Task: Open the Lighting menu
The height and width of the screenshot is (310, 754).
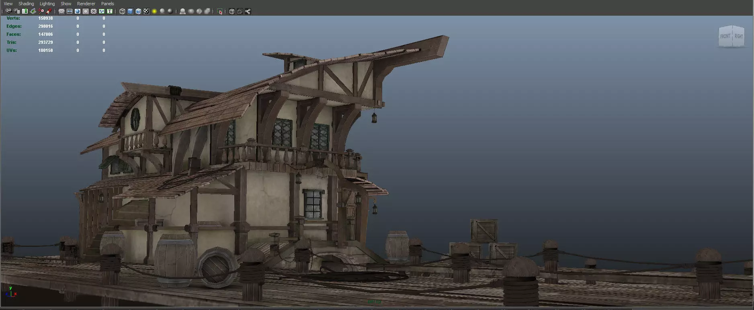Action: (47, 4)
